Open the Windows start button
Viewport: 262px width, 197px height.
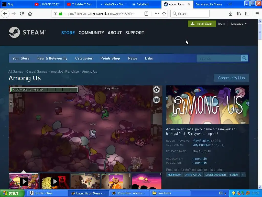(x=12, y=193)
